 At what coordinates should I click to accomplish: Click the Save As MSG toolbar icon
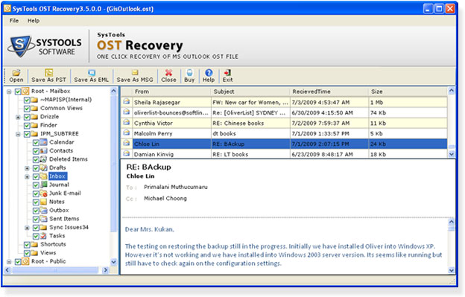(x=135, y=73)
